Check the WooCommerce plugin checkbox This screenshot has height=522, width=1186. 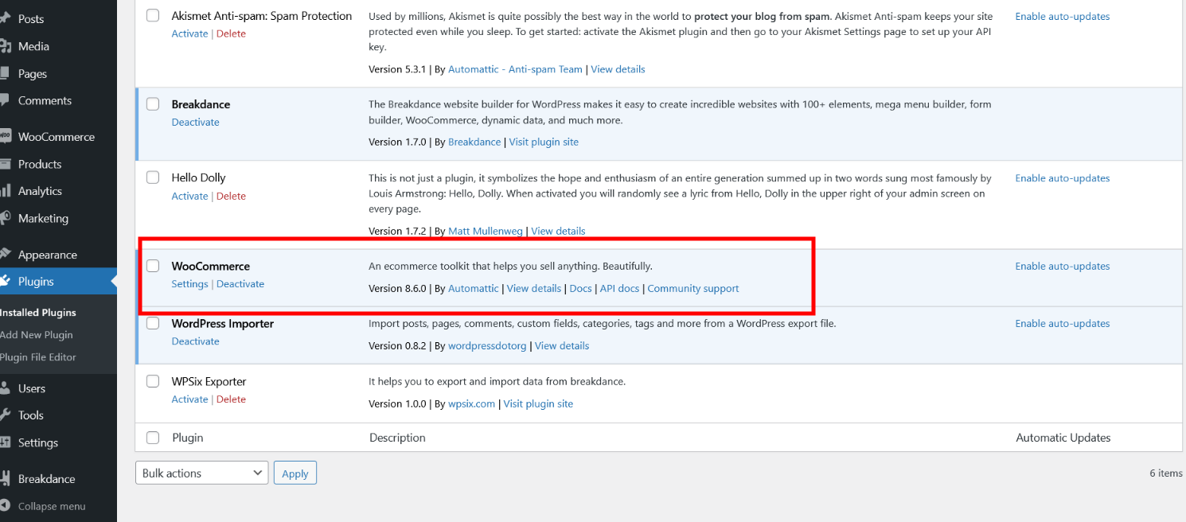click(x=153, y=266)
